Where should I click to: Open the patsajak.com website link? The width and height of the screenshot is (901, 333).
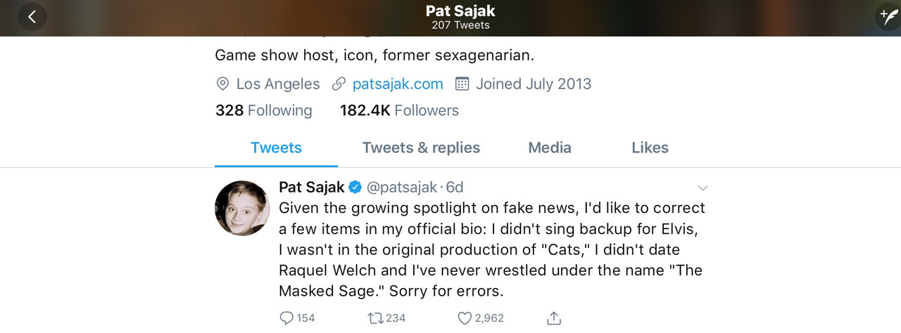397,84
